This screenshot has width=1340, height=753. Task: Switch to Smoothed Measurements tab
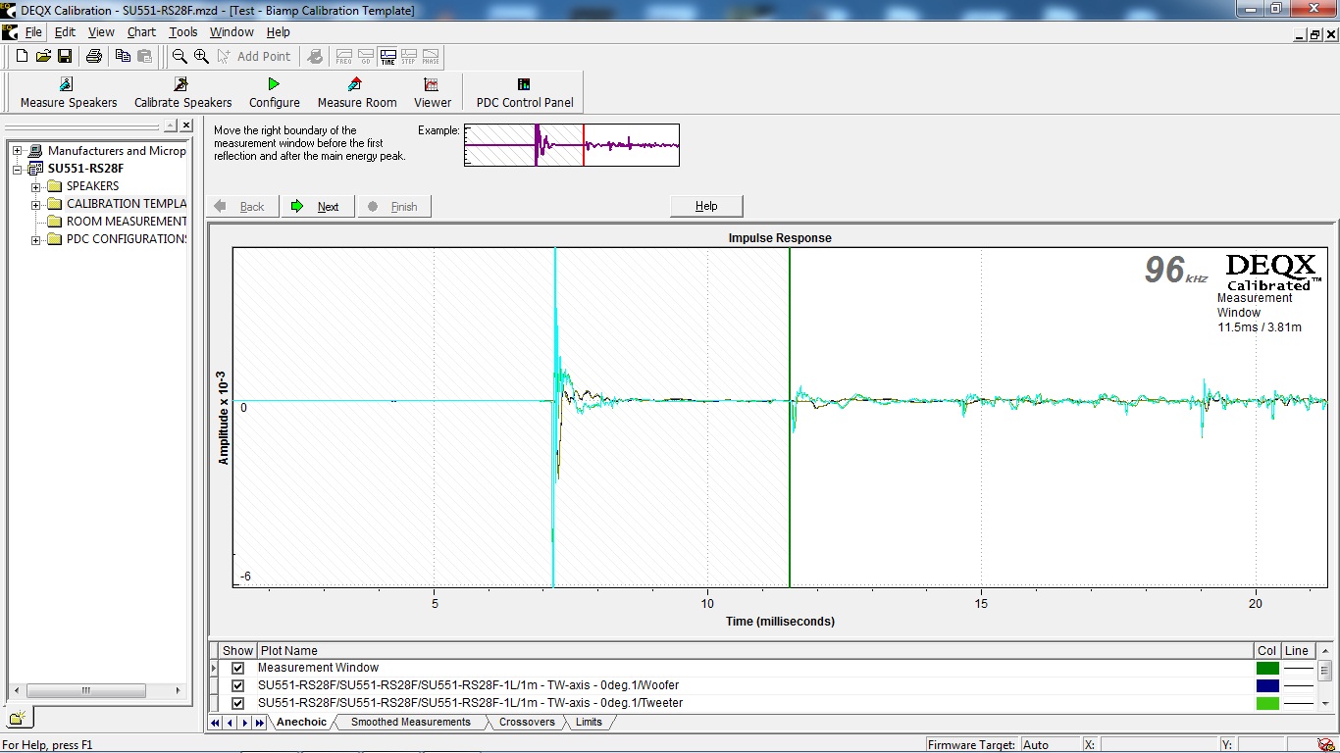[411, 723]
